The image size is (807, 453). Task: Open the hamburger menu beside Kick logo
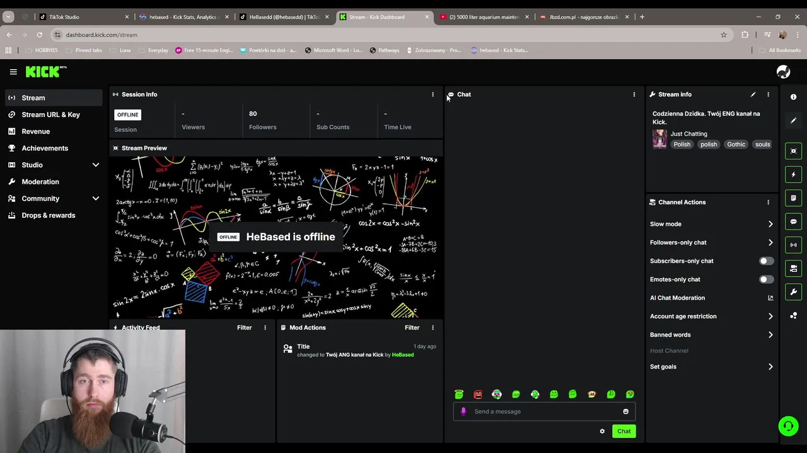[x=13, y=72]
